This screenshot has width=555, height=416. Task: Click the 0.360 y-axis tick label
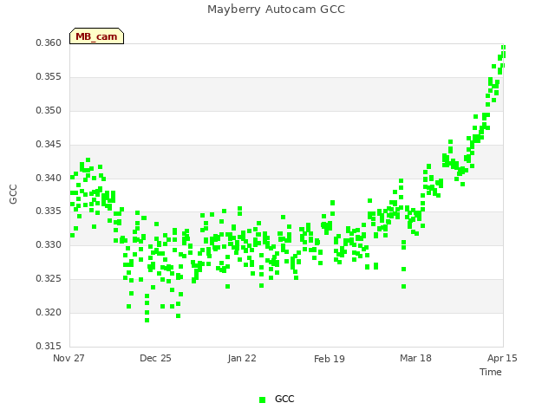49,42
